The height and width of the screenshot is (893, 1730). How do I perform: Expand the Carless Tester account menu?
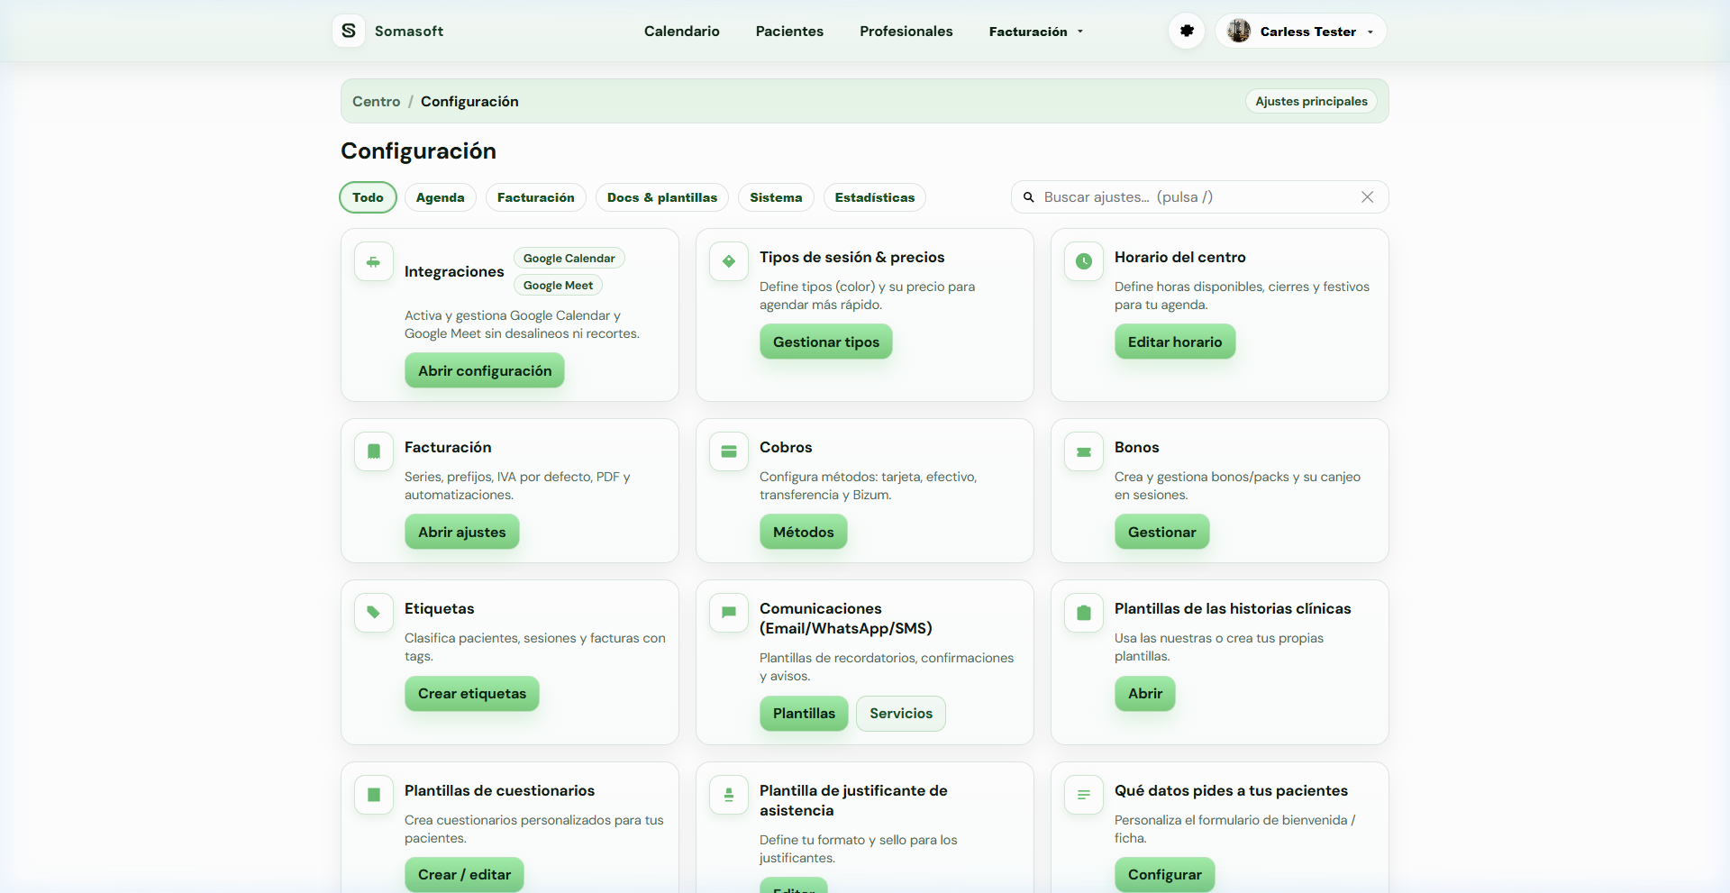click(x=1301, y=31)
